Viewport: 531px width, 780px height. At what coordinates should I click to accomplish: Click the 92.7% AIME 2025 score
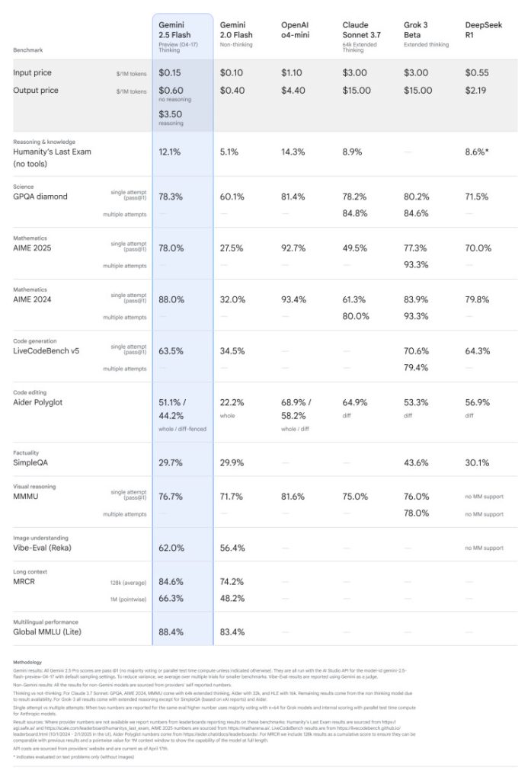tap(293, 248)
